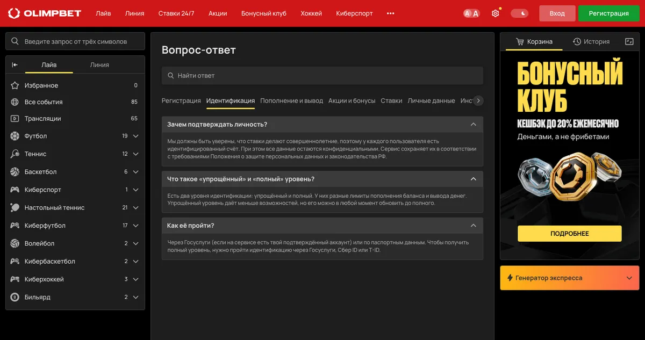This screenshot has height=340, width=645.
Task: Expand the Футбол sports row
Action: coord(136,136)
